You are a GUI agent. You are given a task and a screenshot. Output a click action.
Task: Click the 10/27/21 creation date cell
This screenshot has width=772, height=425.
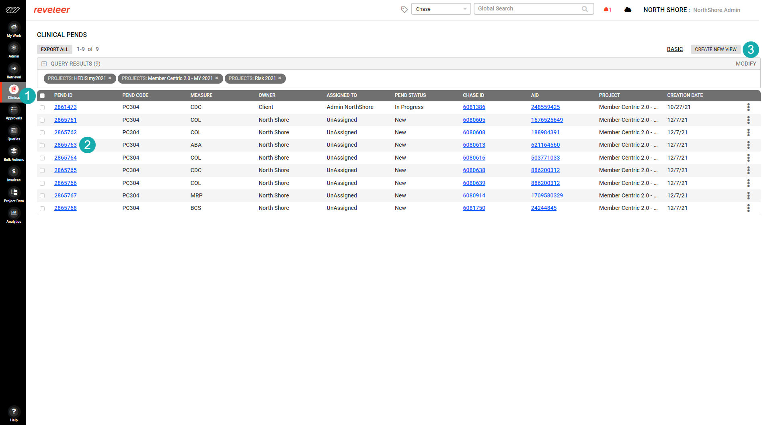(x=679, y=107)
